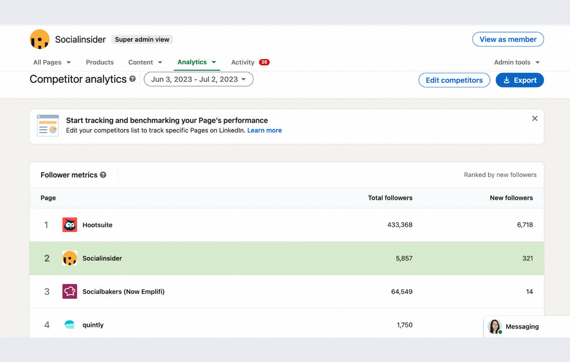Image resolution: width=570 pixels, height=362 pixels.
Task: Click the 64,549 total followers value
Action: 402,292
